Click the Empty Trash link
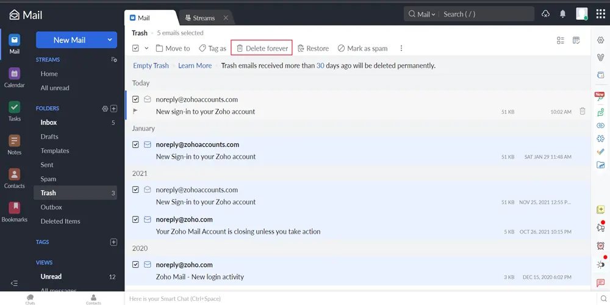Screen dimensions: 610x305 click(x=151, y=65)
